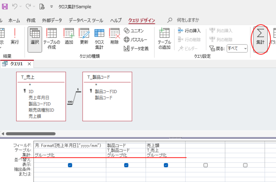
Task: Open グループ化 dropdown for 売上額 column
Action: click(165, 155)
